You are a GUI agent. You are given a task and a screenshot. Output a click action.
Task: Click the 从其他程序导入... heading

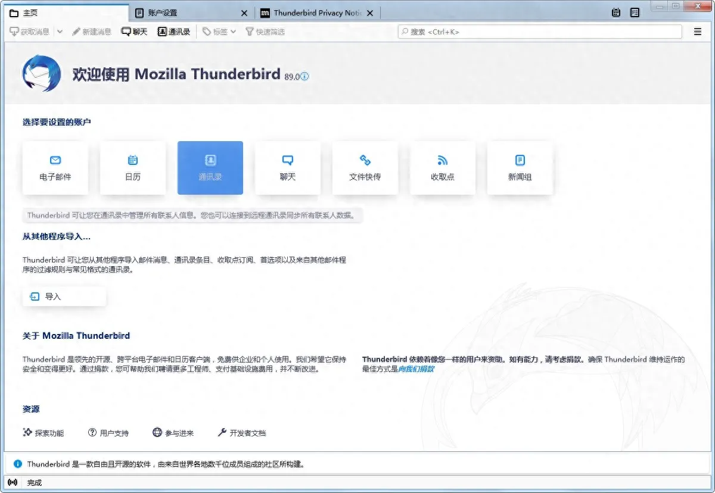(57, 236)
